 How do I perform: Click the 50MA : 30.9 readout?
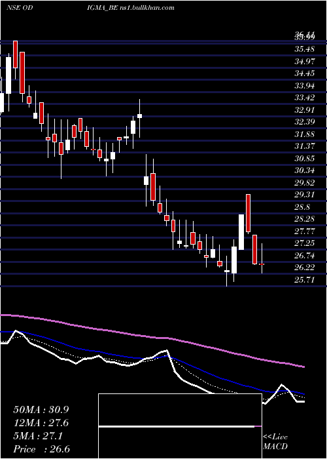41,410
